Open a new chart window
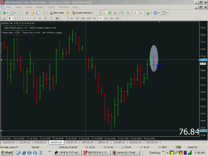This screenshot has width=208, height=156. coord(4,13)
